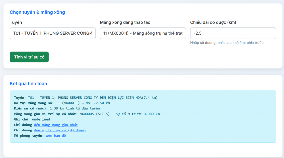This screenshot has height=158, width=284.
Task: Click result line Tuyến: T01 - TUYẾN 1
Action: [x=86, y=98]
